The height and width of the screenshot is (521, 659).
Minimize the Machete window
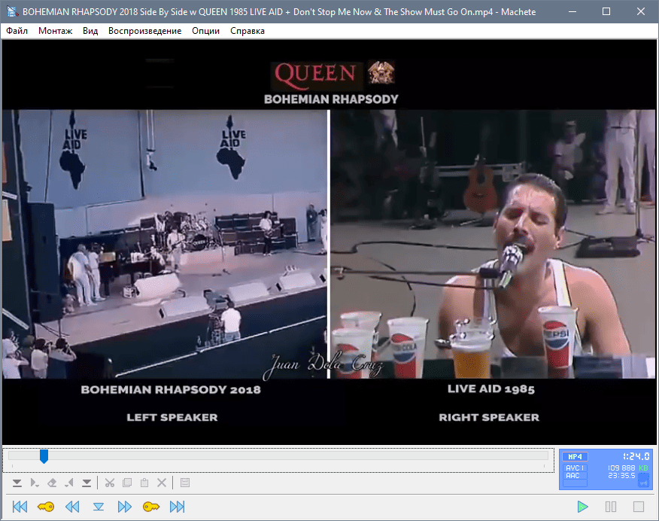[572, 12]
